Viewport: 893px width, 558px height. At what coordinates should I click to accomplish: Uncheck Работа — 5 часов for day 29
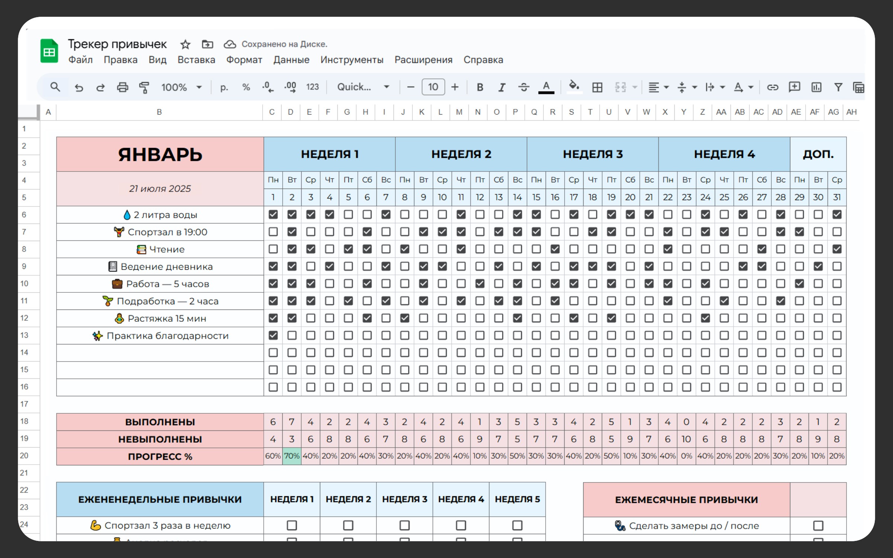[799, 283]
